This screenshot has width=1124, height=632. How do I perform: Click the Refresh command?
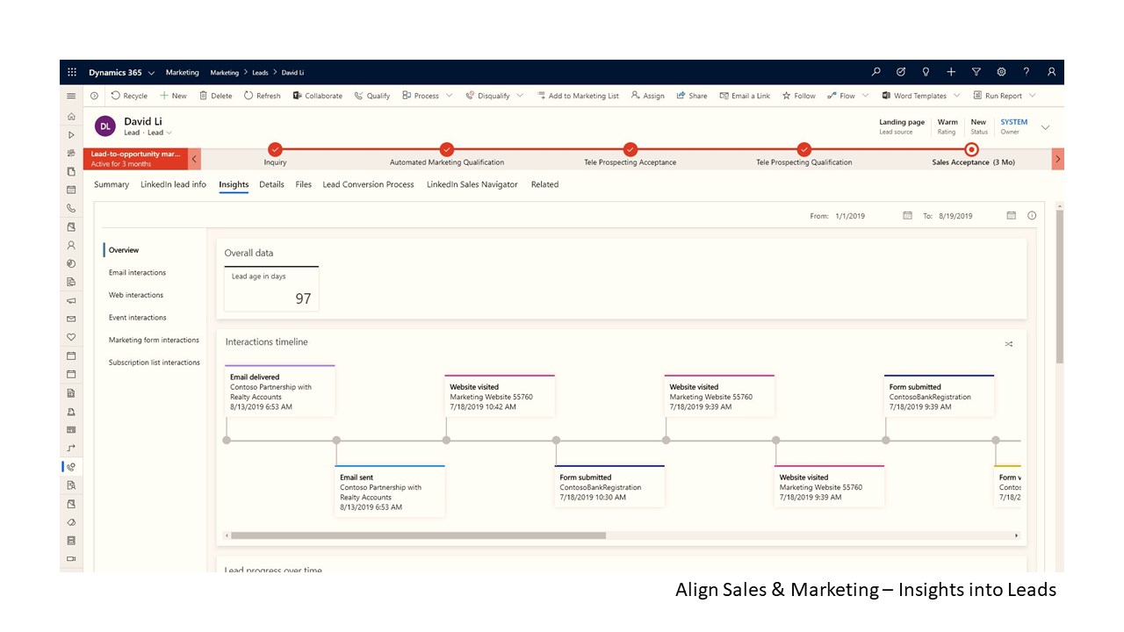[x=263, y=96]
